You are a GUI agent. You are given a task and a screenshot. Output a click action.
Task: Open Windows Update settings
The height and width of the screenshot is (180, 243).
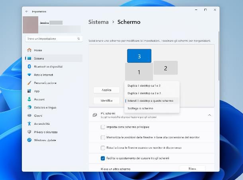(54, 140)
